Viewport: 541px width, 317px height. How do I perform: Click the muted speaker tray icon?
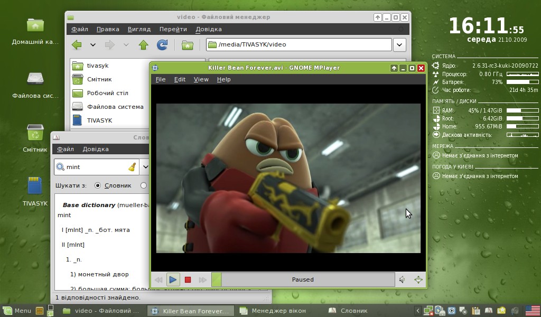point(515,311)
